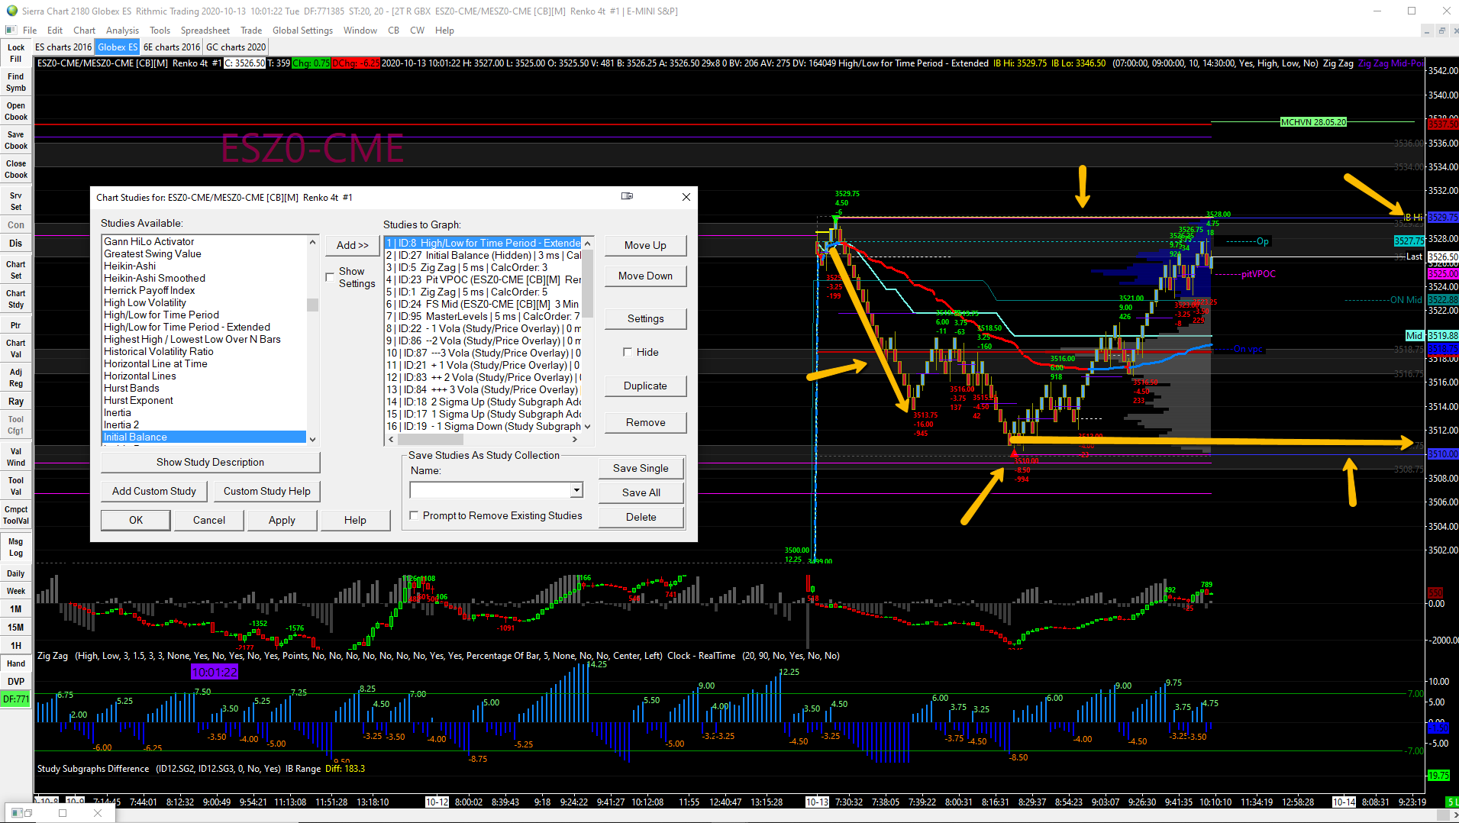Click the Open Cbook toolbar button
1459x823 pixels.
pos(16,111)
